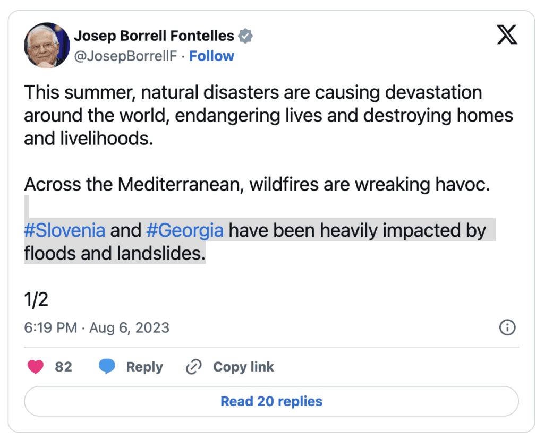
Task: Click the Follow link
Action: click(x=211, y=56)
